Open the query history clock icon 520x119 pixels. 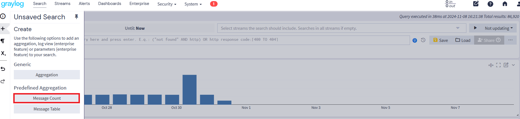click(x=423, y=40)
